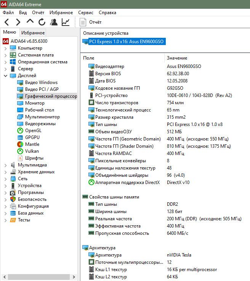Click the Конфигурация gear icon

coord(13,206)
